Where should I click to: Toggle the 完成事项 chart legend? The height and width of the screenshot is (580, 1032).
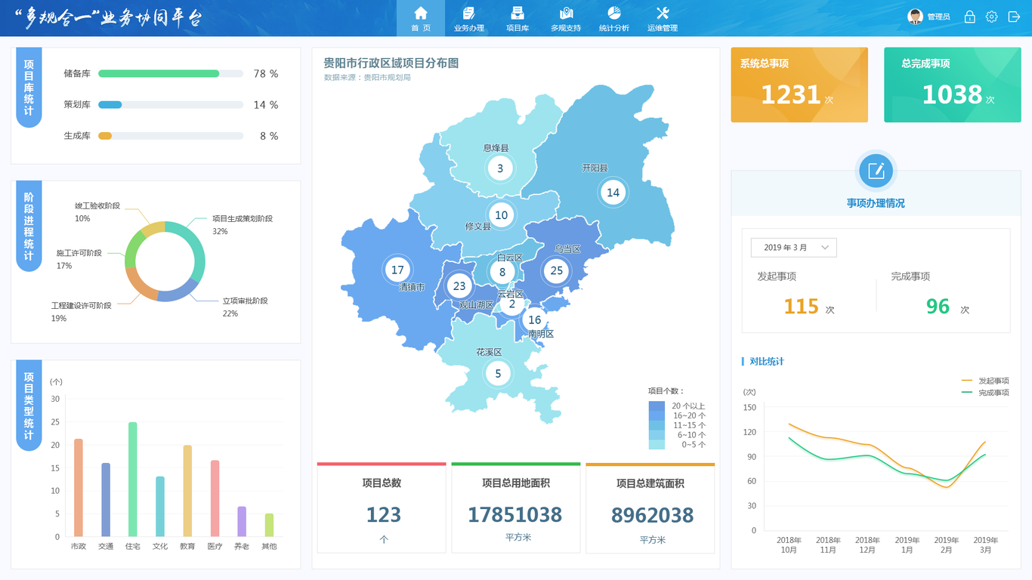(985, 393)
